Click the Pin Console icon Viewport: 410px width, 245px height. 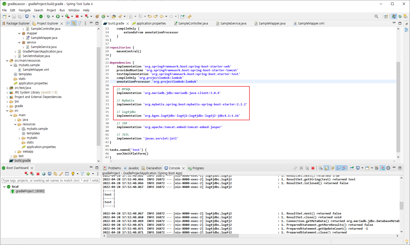tap(352, 168)
